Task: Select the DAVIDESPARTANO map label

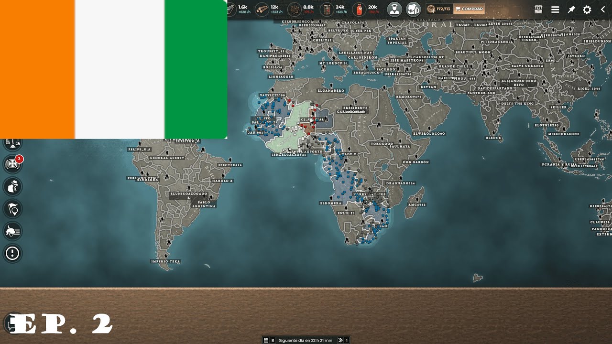Action: [x=495, y=88]
